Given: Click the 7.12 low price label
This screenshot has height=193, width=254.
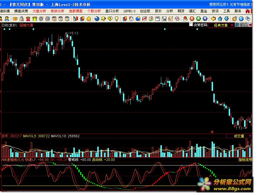Looking at the screenshot, I should click(239, 128).
